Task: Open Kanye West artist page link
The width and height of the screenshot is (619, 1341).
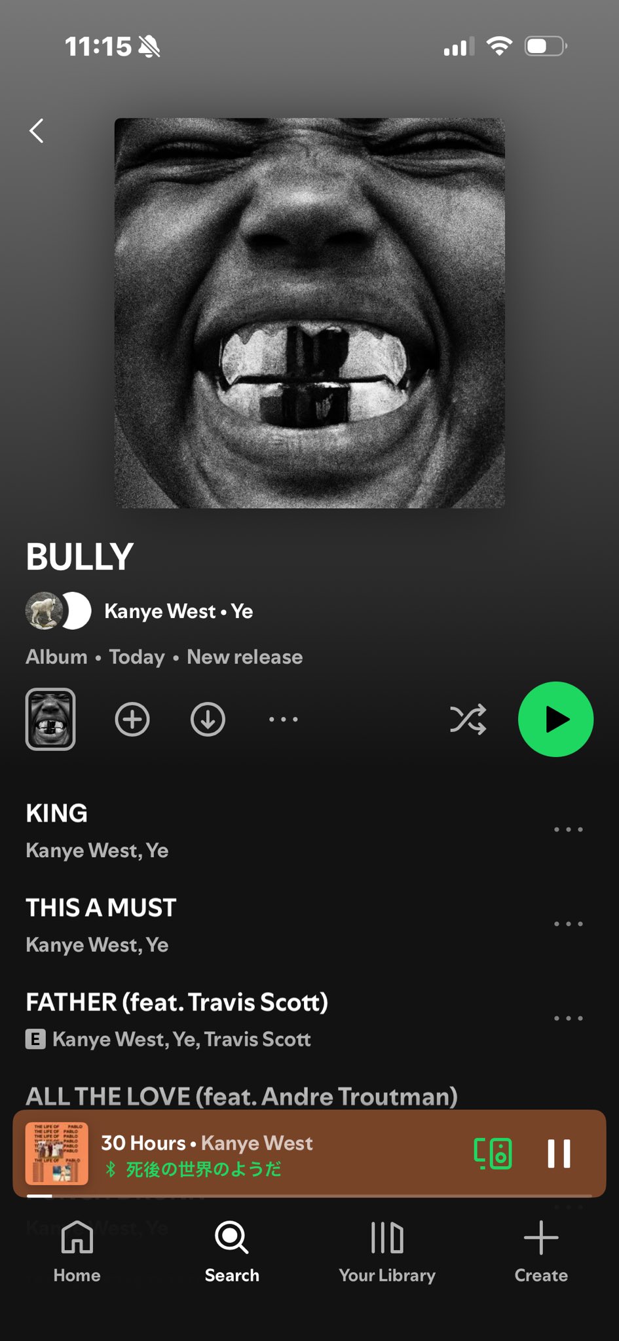Action: [160, 611]
